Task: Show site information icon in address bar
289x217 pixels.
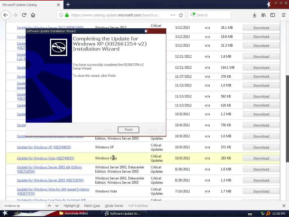Action: [x=61, y=15]
